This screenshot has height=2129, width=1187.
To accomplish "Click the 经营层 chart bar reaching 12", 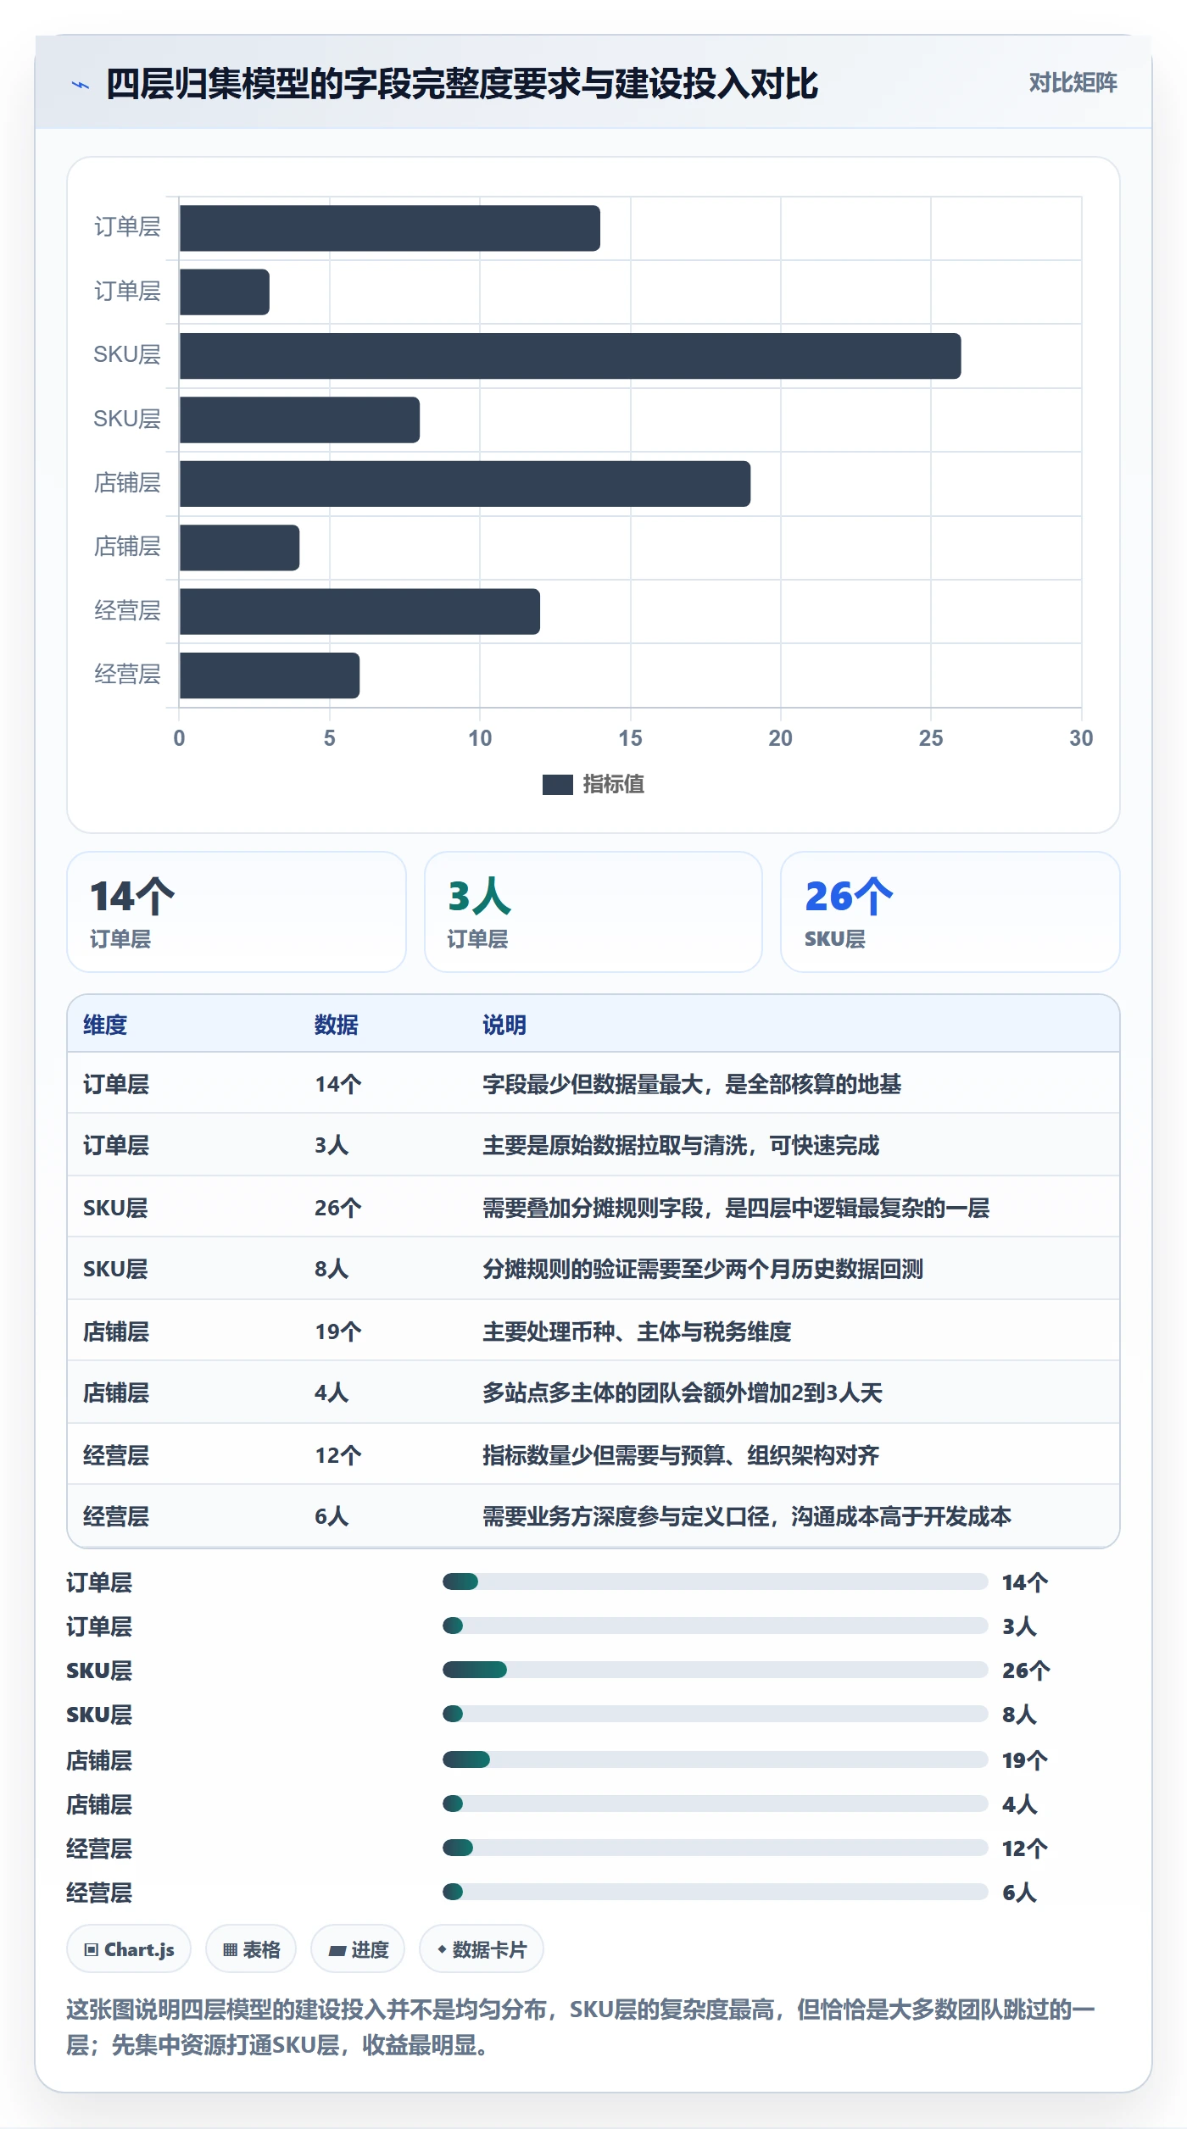I will pos(359,611).
